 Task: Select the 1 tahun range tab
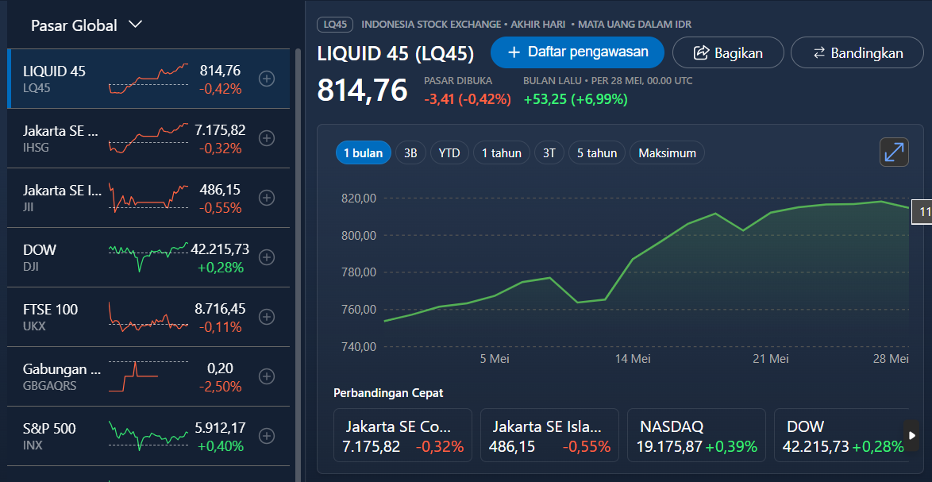(502, 152)
